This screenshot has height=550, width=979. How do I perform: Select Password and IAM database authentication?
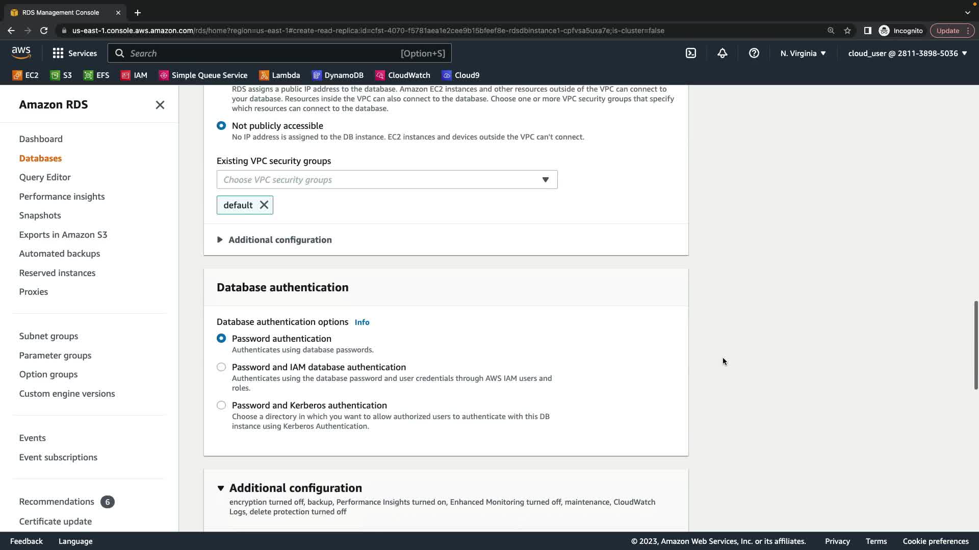[221, 367]
